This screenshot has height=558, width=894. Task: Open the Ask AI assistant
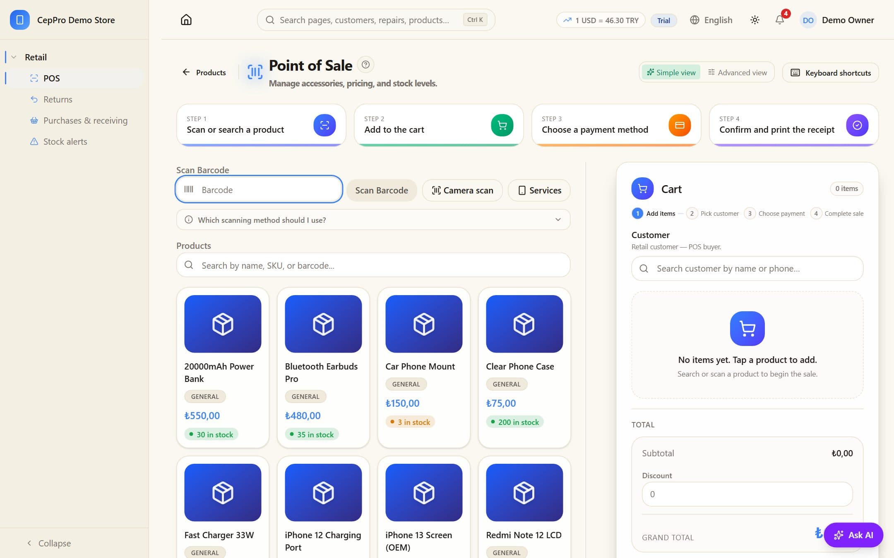(x=853, y=535)
